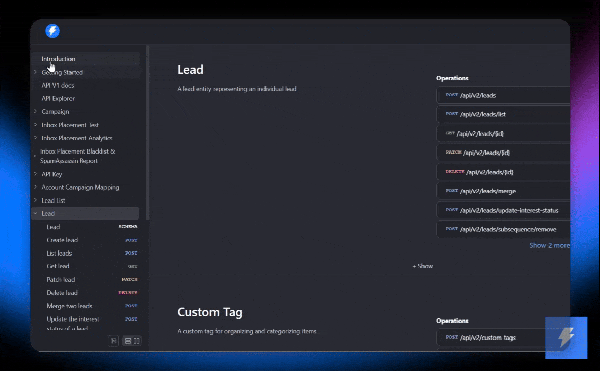Image resolution: width=600 pixels, height=371 pixels.
Task: Click the "+ Show" button below Lead
Action: (x=422, y=266)
